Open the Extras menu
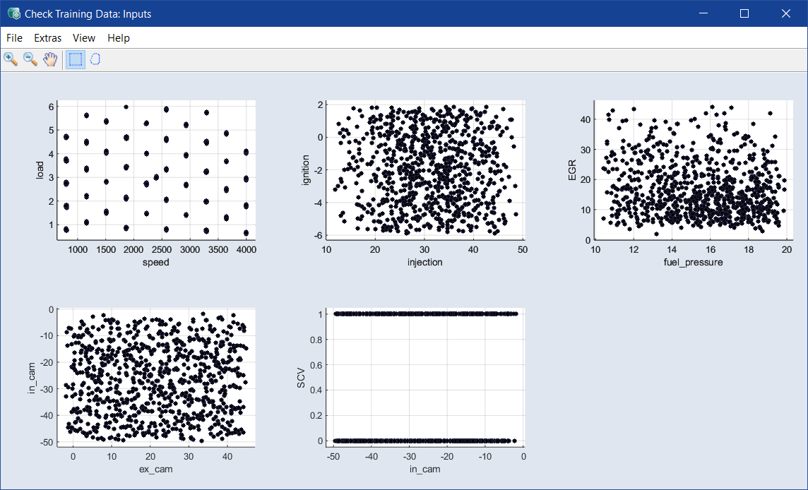The height and width of the screenshot is (490, 808). (47, 38)
